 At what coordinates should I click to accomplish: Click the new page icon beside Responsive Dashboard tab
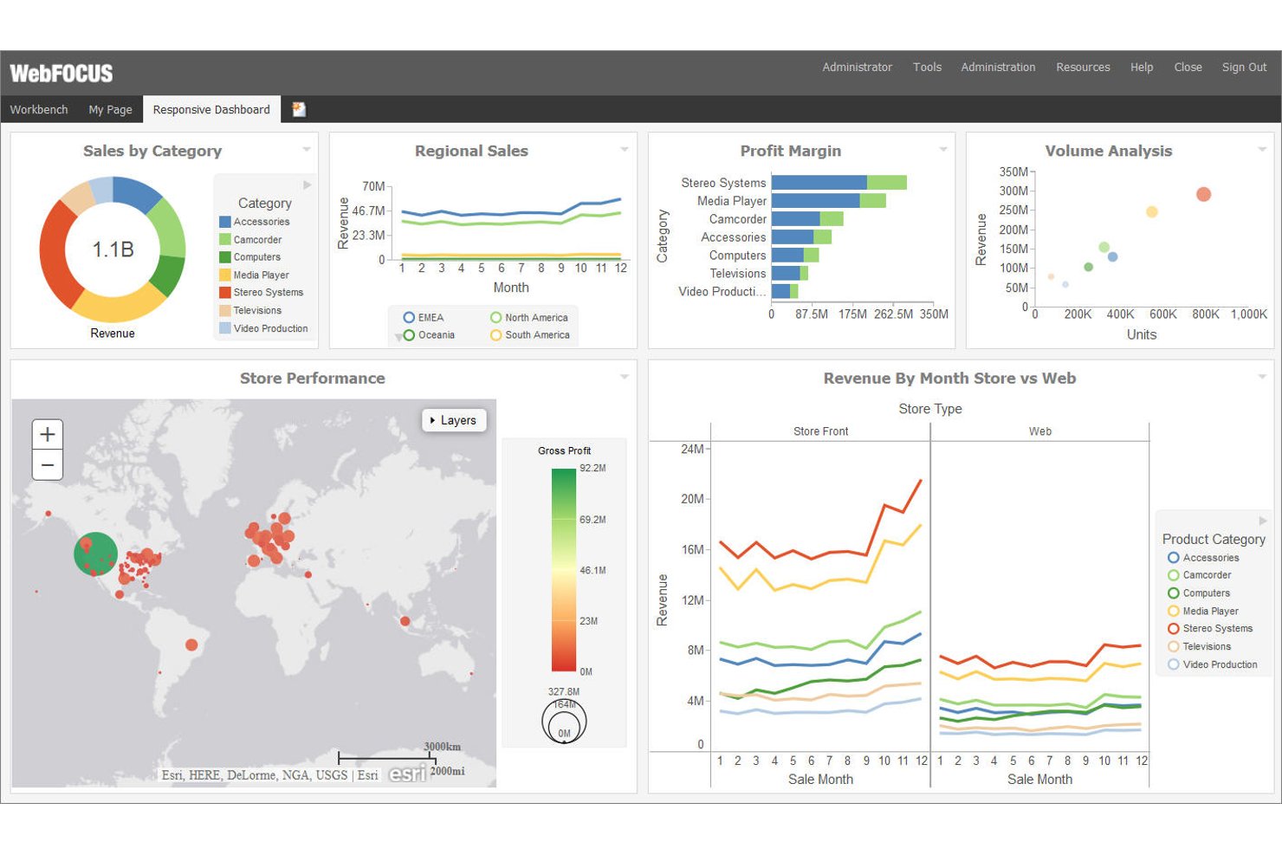[x=299, y=109]
